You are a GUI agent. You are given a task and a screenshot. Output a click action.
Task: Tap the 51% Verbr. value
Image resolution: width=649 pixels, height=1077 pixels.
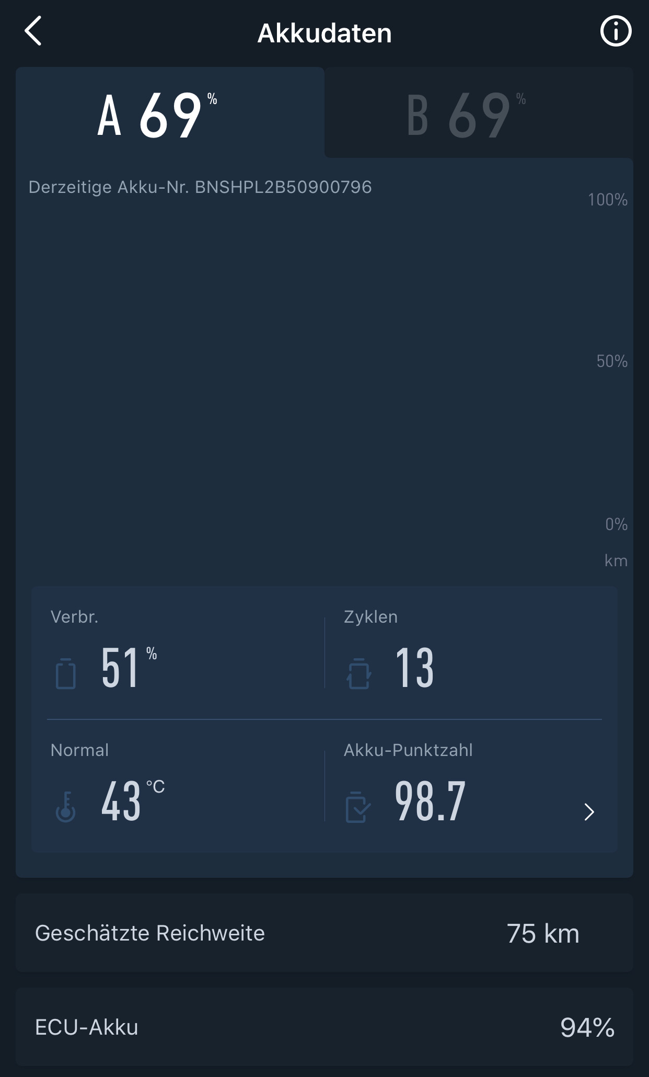(120, 667)
